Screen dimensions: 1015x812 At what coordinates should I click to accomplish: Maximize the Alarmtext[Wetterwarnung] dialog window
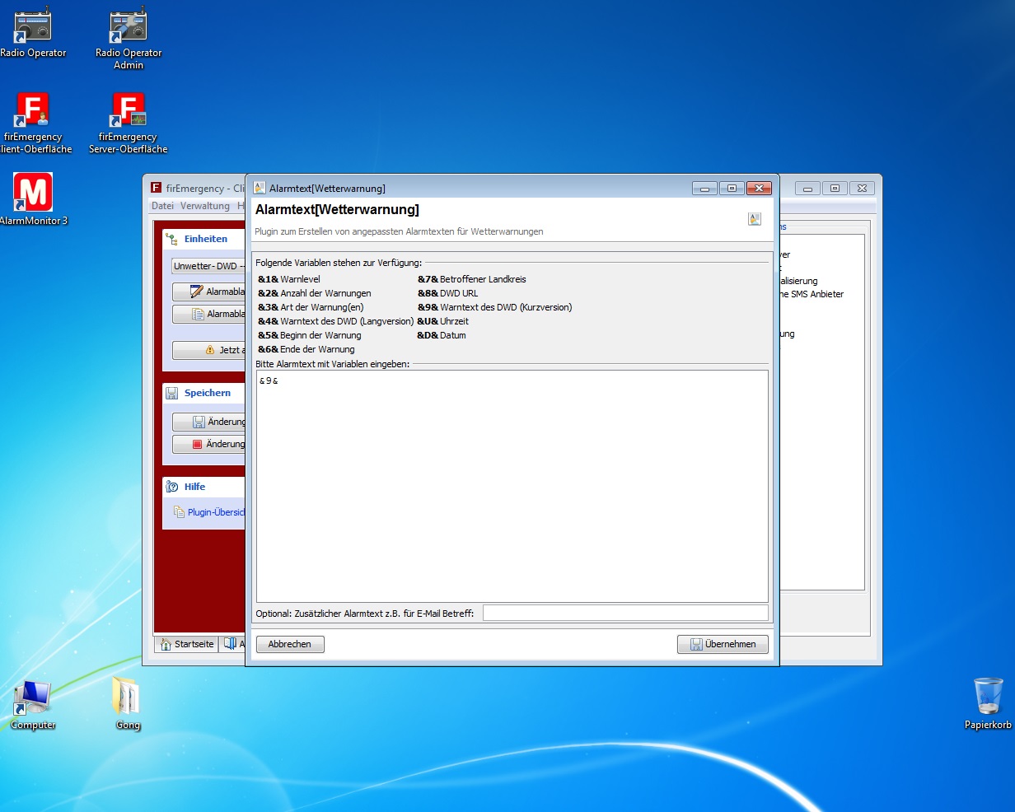(731, 188)
